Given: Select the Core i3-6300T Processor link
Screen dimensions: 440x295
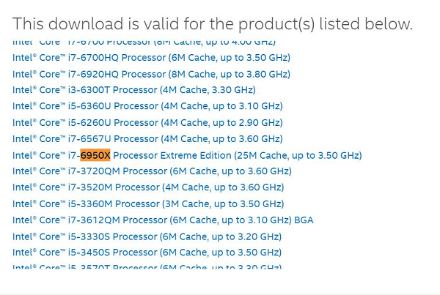Looking at the screenshot, I should pyautogui.click(x=134, y=90).
